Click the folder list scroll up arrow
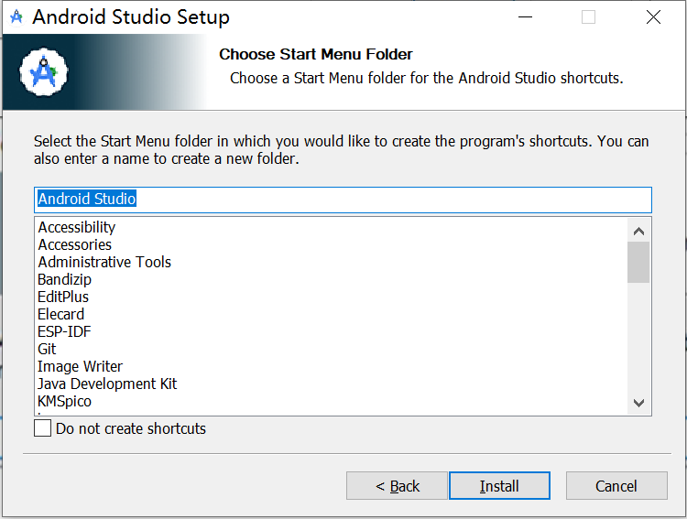Image resolution: width=687 pixels, height=519 pixels. pyautogui.click(x=638, y=231)
